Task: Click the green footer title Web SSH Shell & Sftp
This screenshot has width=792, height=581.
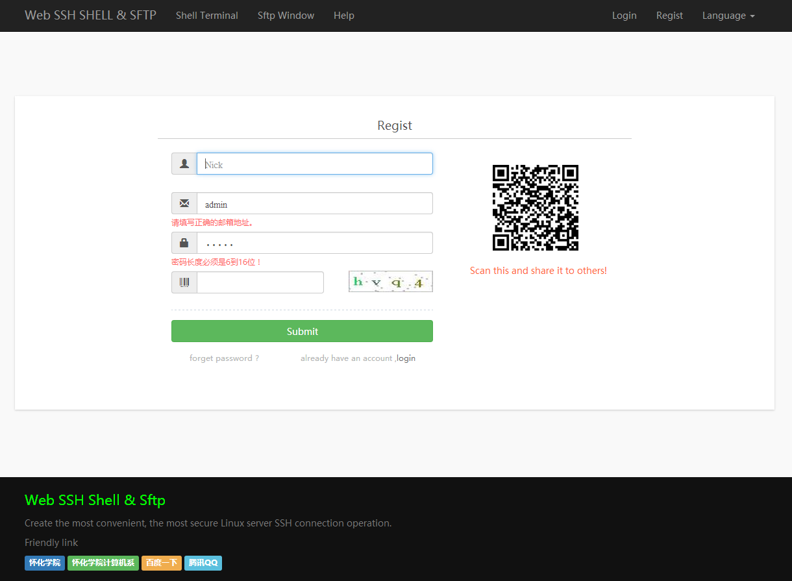Action: point(95,500)
